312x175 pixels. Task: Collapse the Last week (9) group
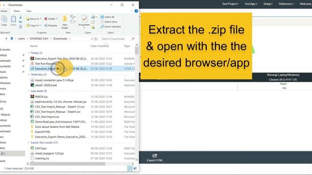[x=29, y=91]
